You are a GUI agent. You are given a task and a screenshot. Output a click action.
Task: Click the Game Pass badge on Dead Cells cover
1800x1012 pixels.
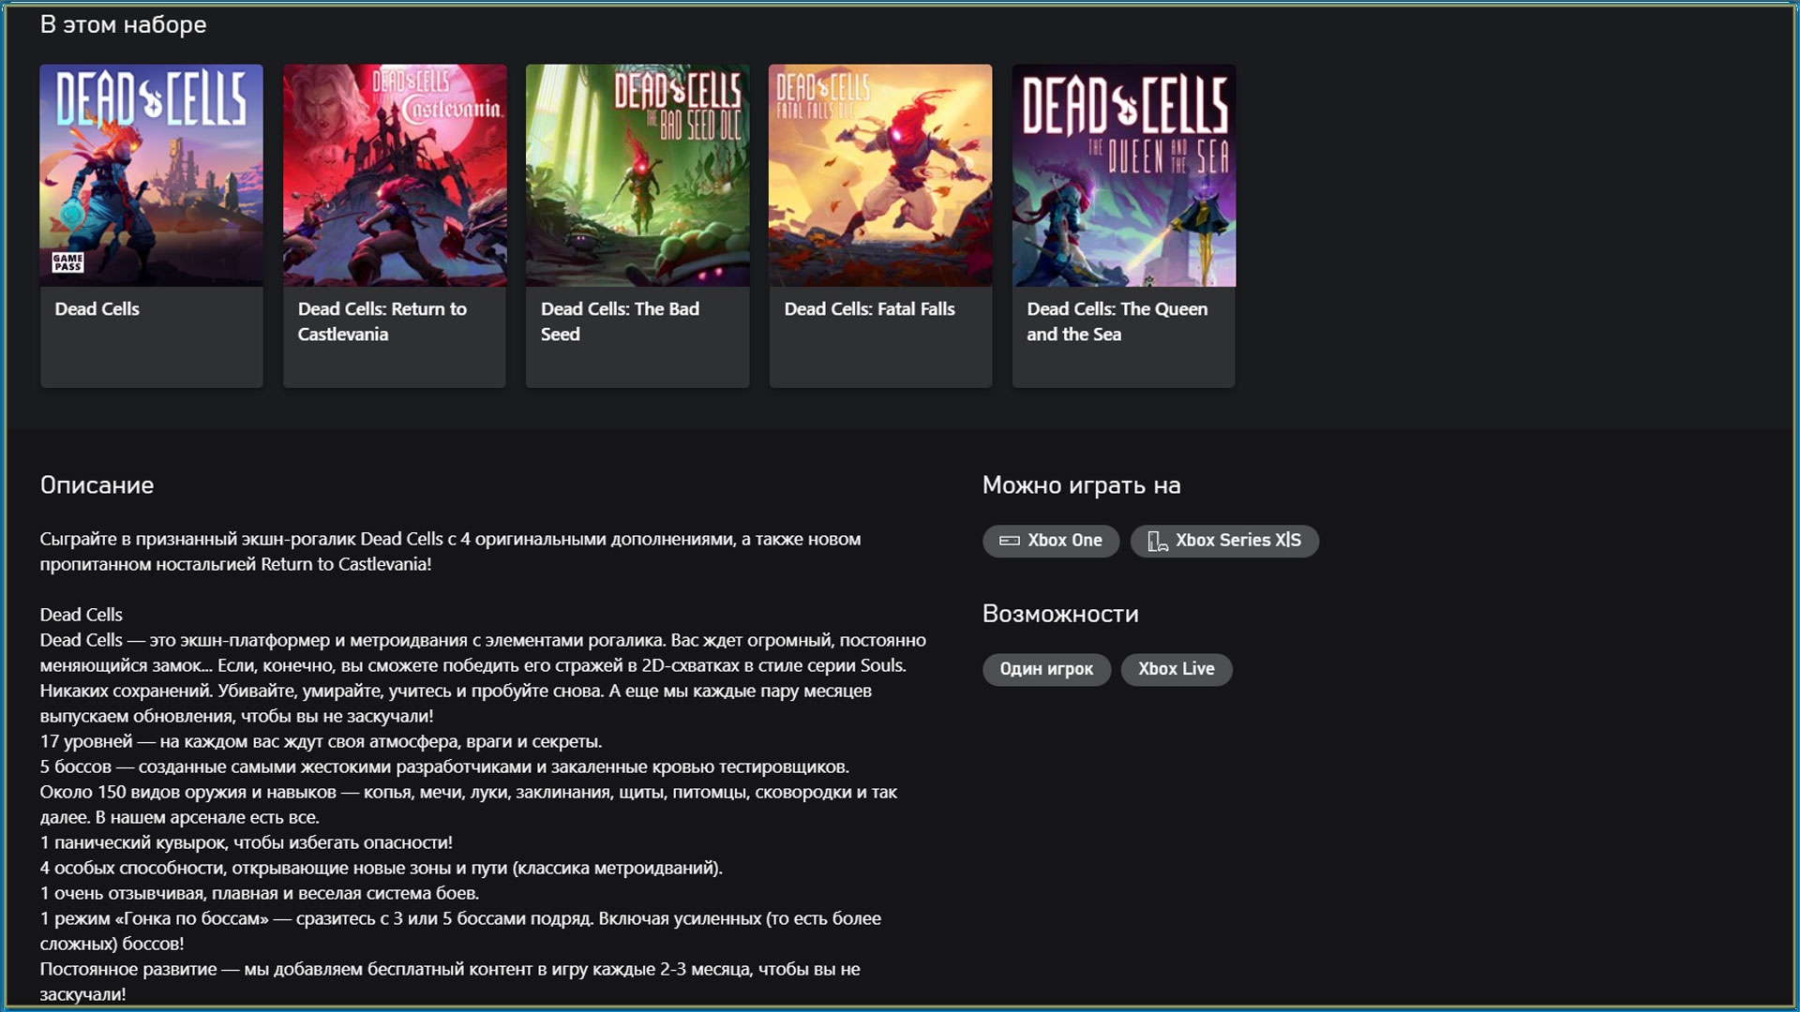(x=67, y=262)
